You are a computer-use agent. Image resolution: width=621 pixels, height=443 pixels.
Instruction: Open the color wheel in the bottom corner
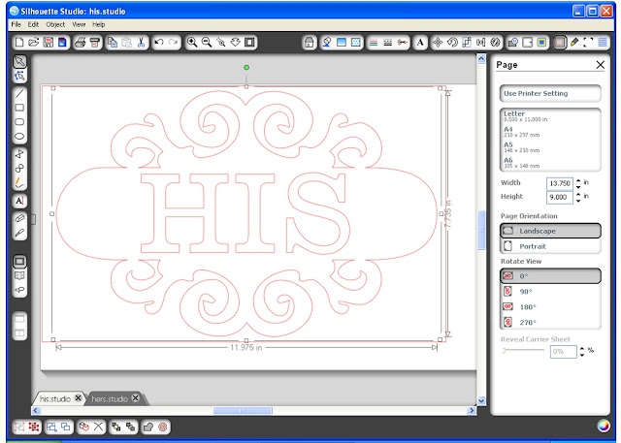pyautogui.click(x=604, y=426)
